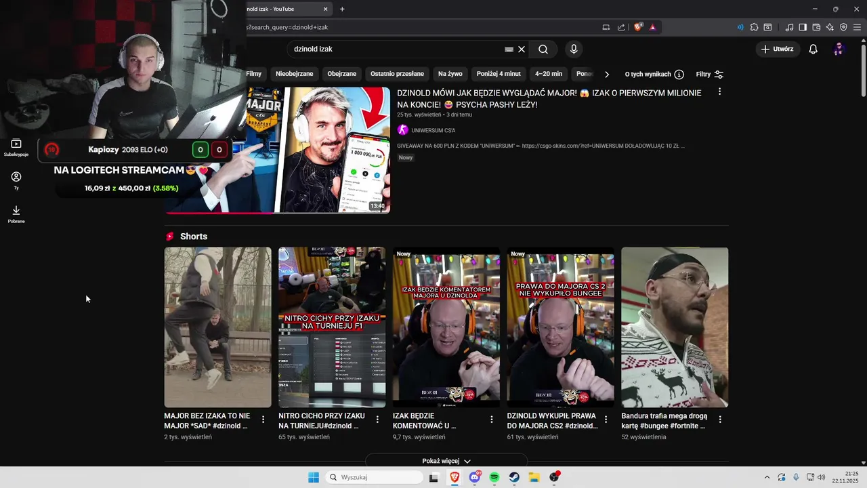
Task: Click the DZINOLD WYKUPIŁ PRAWA short title
Action: [x=552, y=421]
